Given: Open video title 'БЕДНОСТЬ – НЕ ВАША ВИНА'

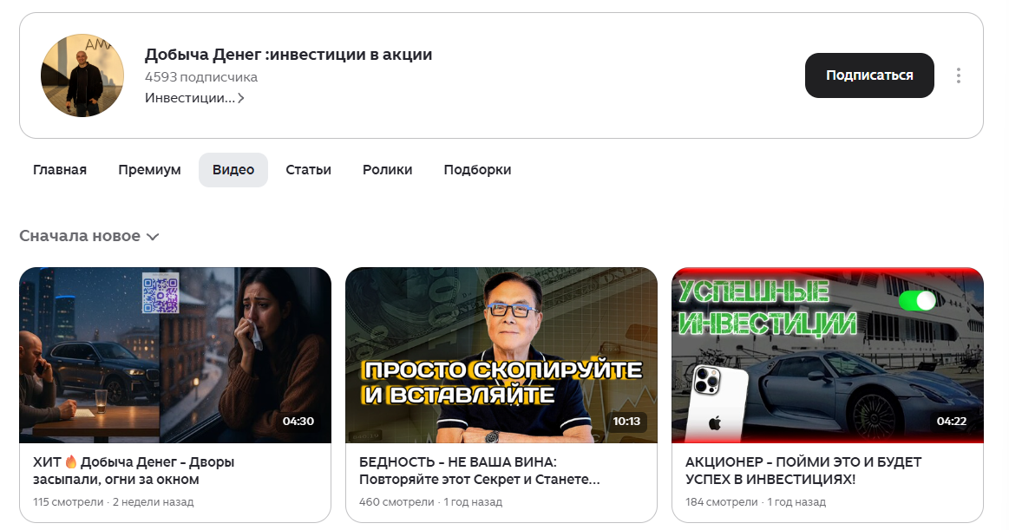Looking at the screenshot, I should [x=480, y=471].
